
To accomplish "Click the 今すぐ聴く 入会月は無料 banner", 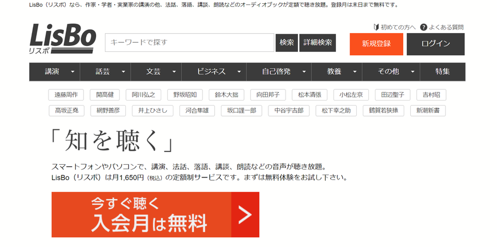I will coord(155,214).
